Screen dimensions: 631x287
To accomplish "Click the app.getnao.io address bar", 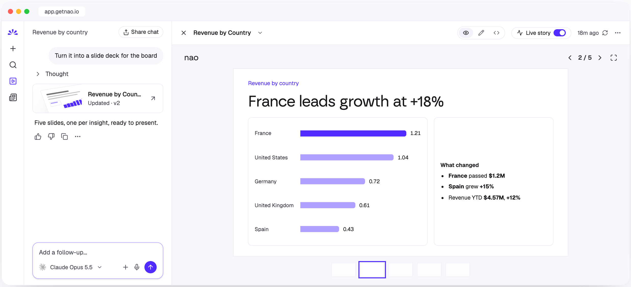I will pyautogui.click(x=62, y=11).
